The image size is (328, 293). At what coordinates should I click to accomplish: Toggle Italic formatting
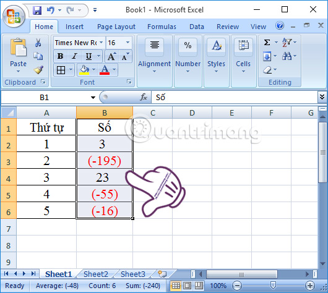coord(74,56)
